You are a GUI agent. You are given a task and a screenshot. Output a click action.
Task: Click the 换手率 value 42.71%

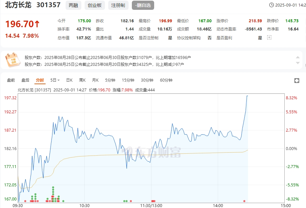point(84,29)
